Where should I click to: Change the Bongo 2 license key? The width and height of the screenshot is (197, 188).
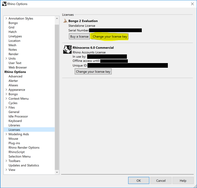pyautogui.click(x=110, y=36)
